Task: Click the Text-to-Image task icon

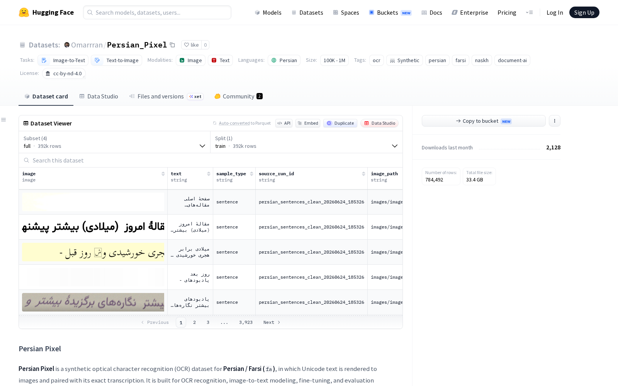Action: pos(97,60)
